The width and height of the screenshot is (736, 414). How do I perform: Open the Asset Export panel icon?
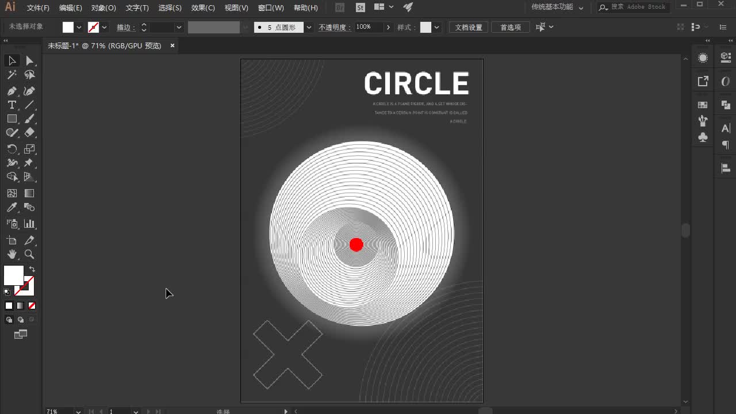pos(703,81)
